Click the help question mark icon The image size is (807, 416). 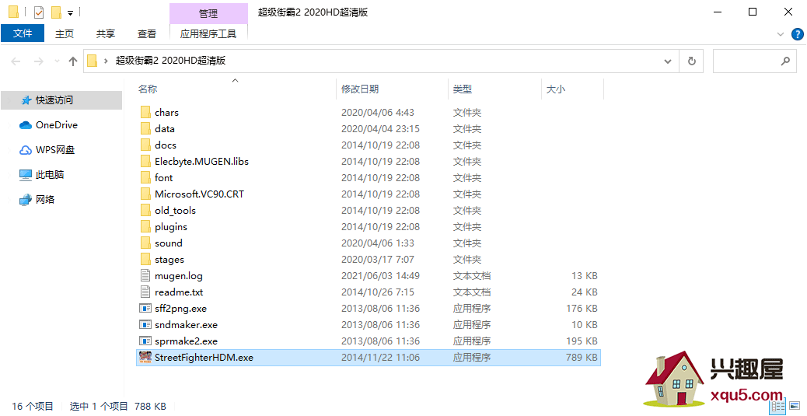click(797, 34)
